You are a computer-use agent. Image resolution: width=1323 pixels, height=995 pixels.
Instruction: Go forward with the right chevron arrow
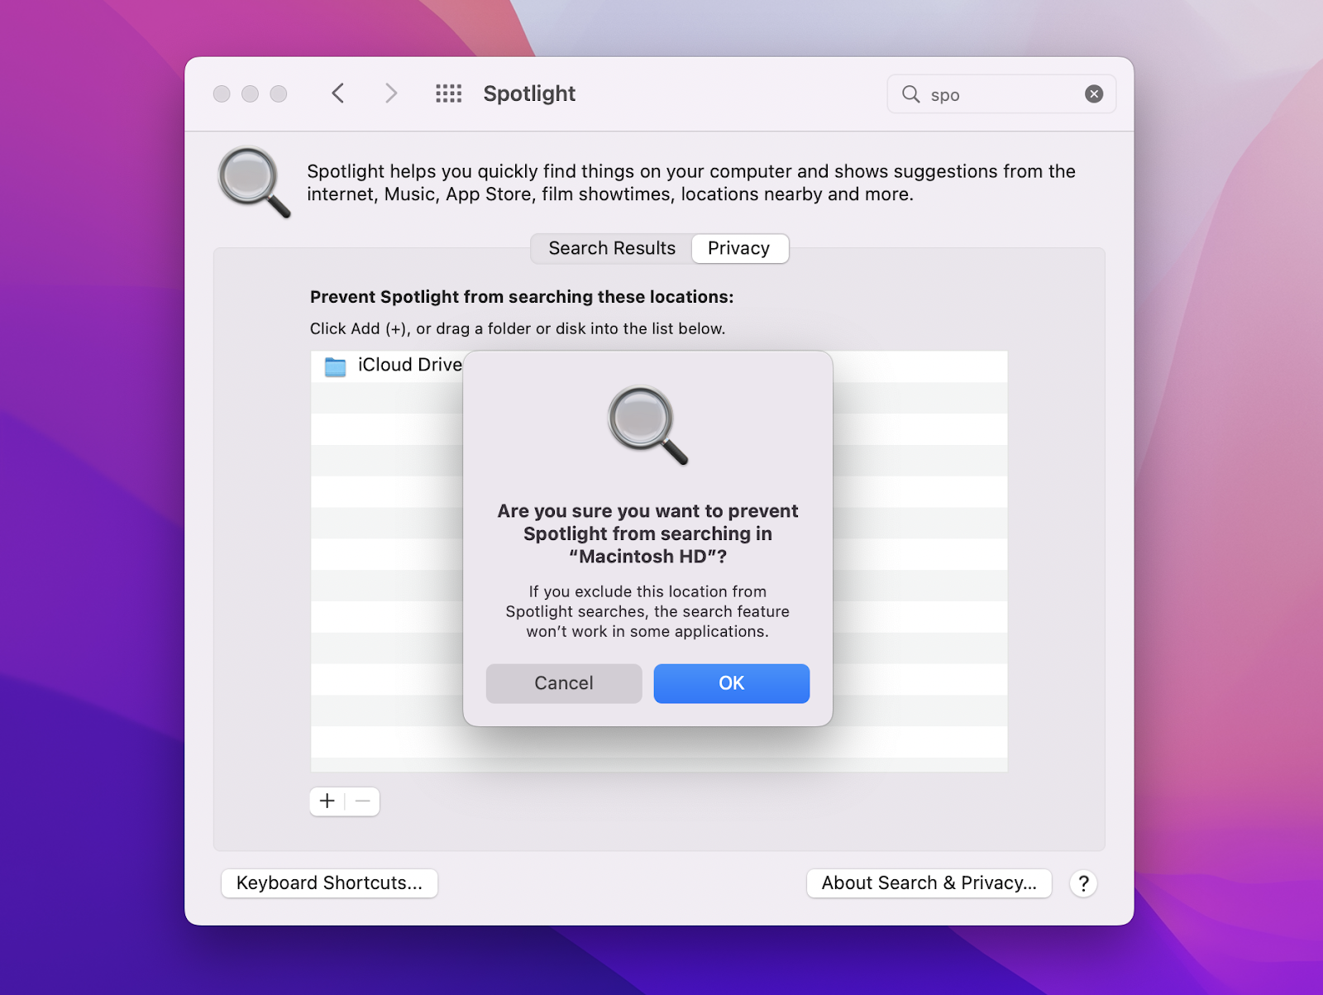coord(391,93)
